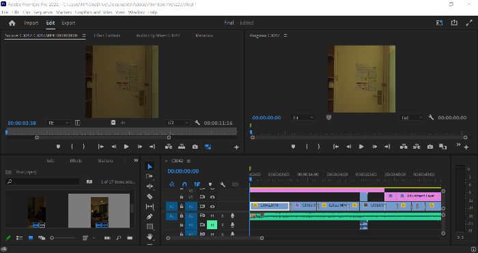
Task: Click the Program monitor Extract button
Action: click(x=417, y=147)
